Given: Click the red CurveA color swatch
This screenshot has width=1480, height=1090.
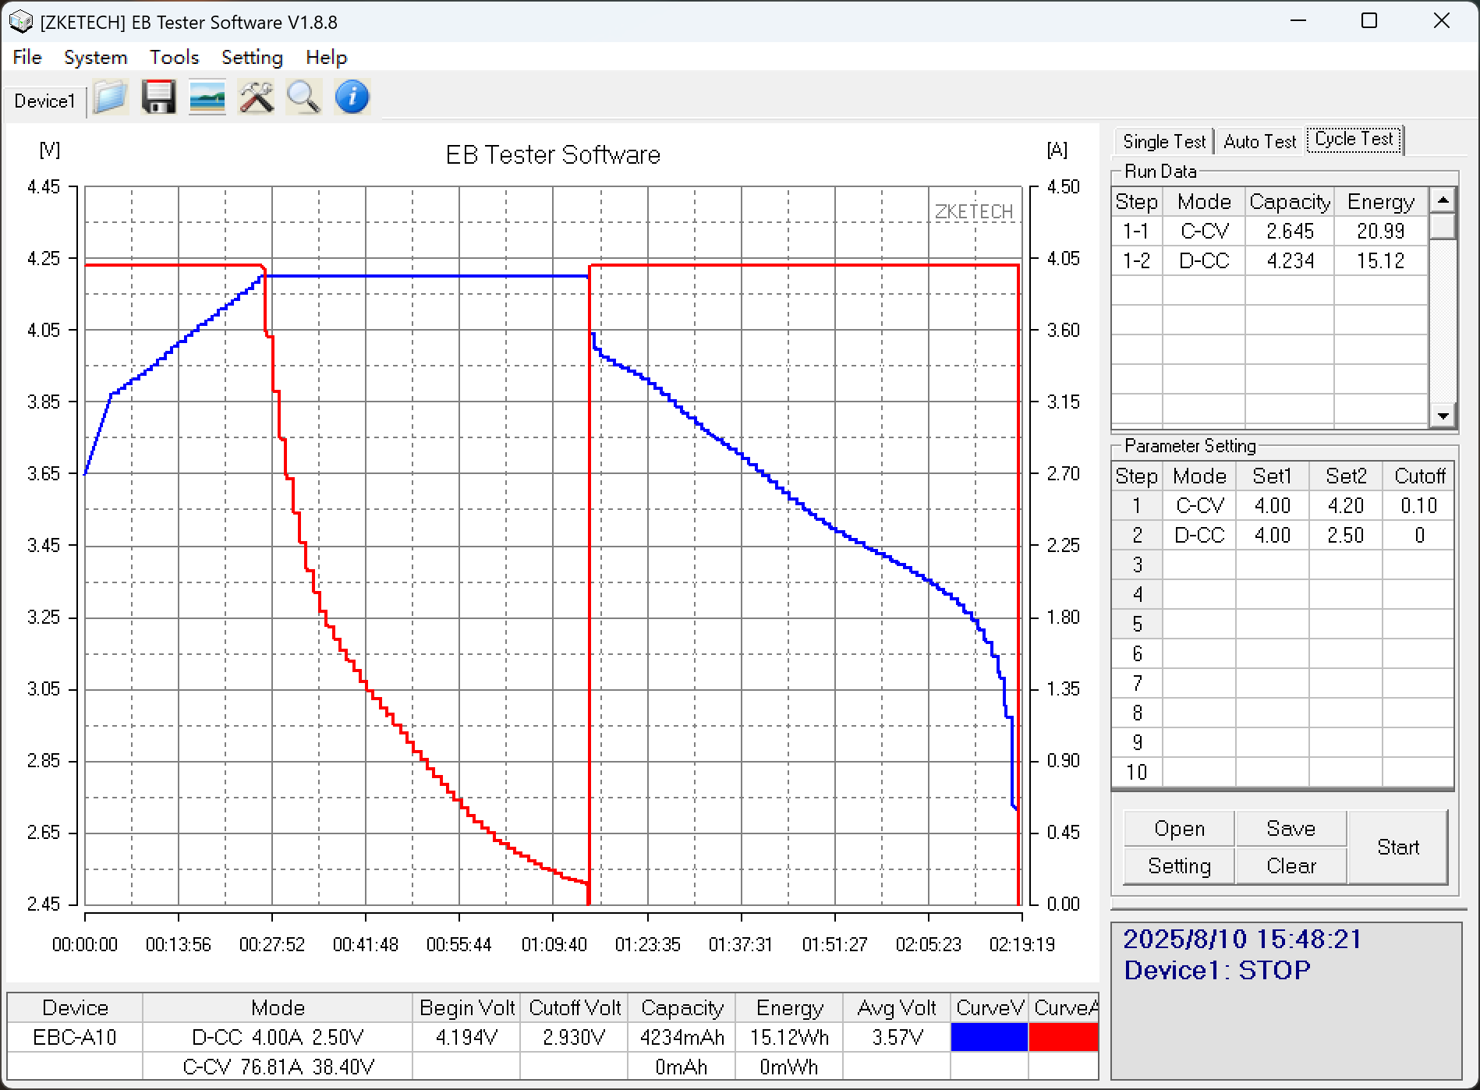Looking at the screenshot, I should tap(1064, 1037).
